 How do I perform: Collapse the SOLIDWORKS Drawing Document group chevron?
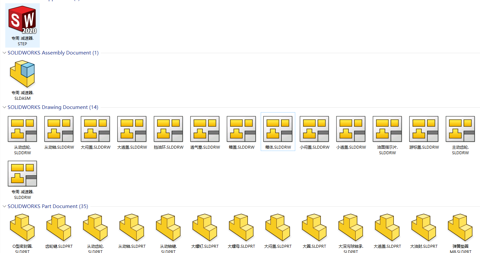tap(4, 107)
